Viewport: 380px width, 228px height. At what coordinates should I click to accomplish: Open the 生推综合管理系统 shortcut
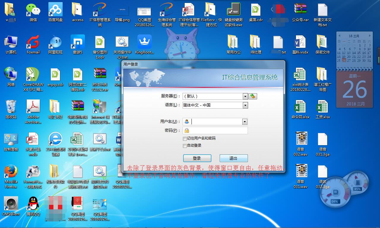[x=167, y=15]
